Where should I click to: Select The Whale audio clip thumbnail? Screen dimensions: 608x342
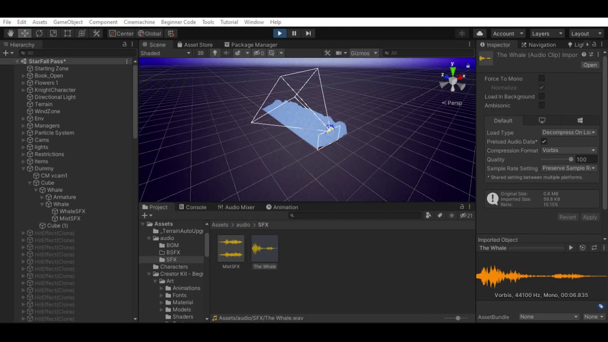[265, 248]
